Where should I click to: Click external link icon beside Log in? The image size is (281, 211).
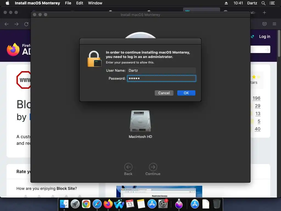click(x=252, y=37)
